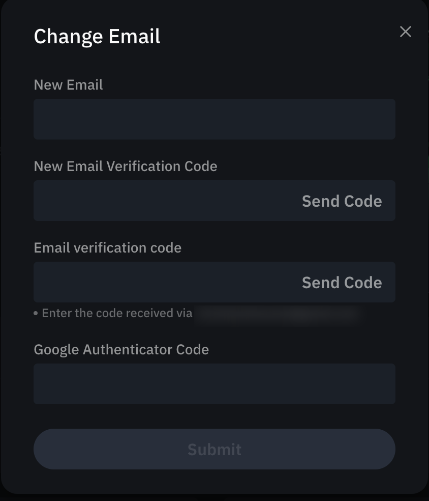
Task: Focus the New Email Verification Code field
Action: (x=166, y=201)
